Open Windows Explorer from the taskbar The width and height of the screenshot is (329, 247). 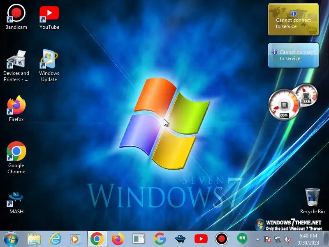tap(34, 239)
